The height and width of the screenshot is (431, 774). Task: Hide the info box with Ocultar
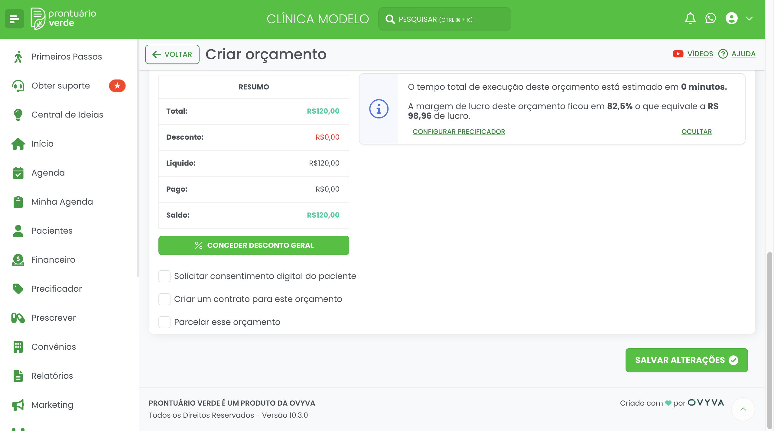[697, 131]
